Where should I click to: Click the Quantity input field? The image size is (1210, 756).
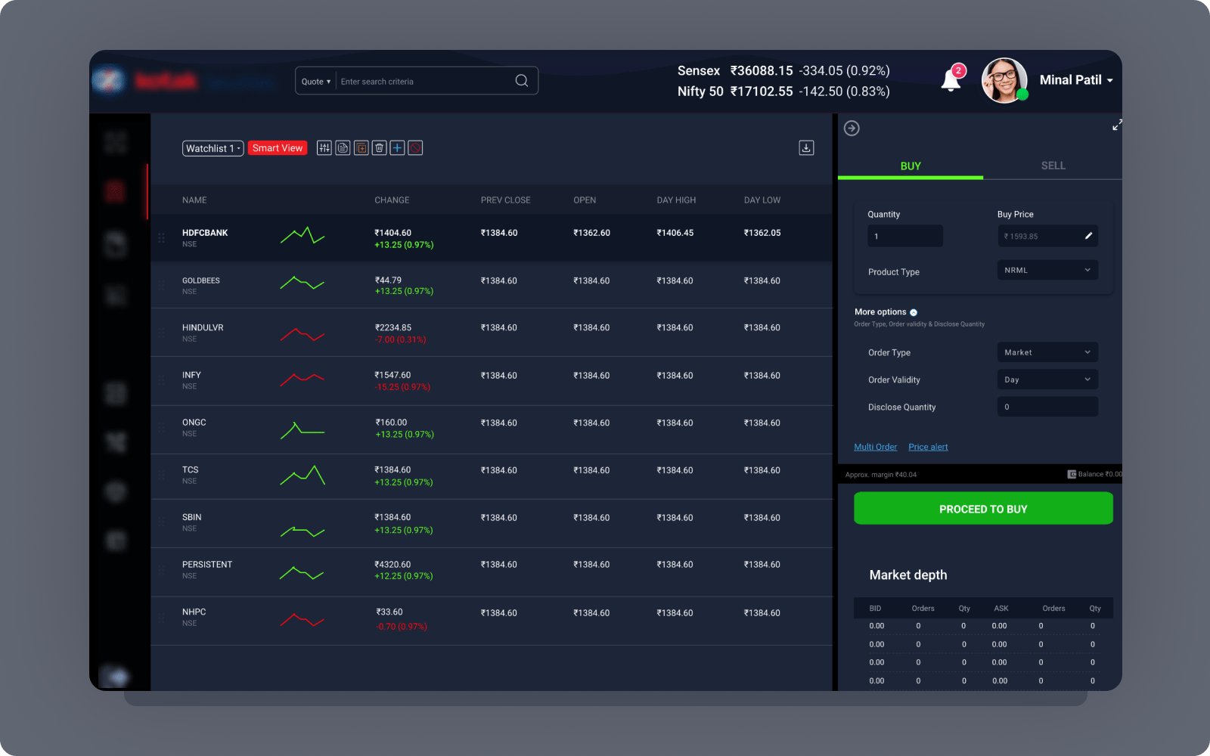[x=905, y=236]
